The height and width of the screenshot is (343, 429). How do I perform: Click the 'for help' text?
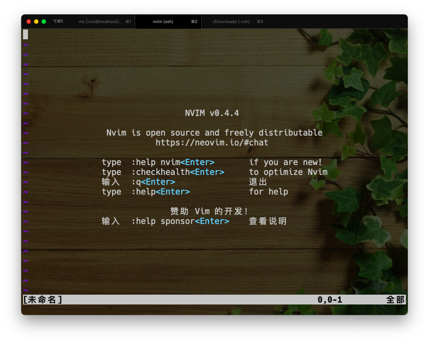[269, 192]
